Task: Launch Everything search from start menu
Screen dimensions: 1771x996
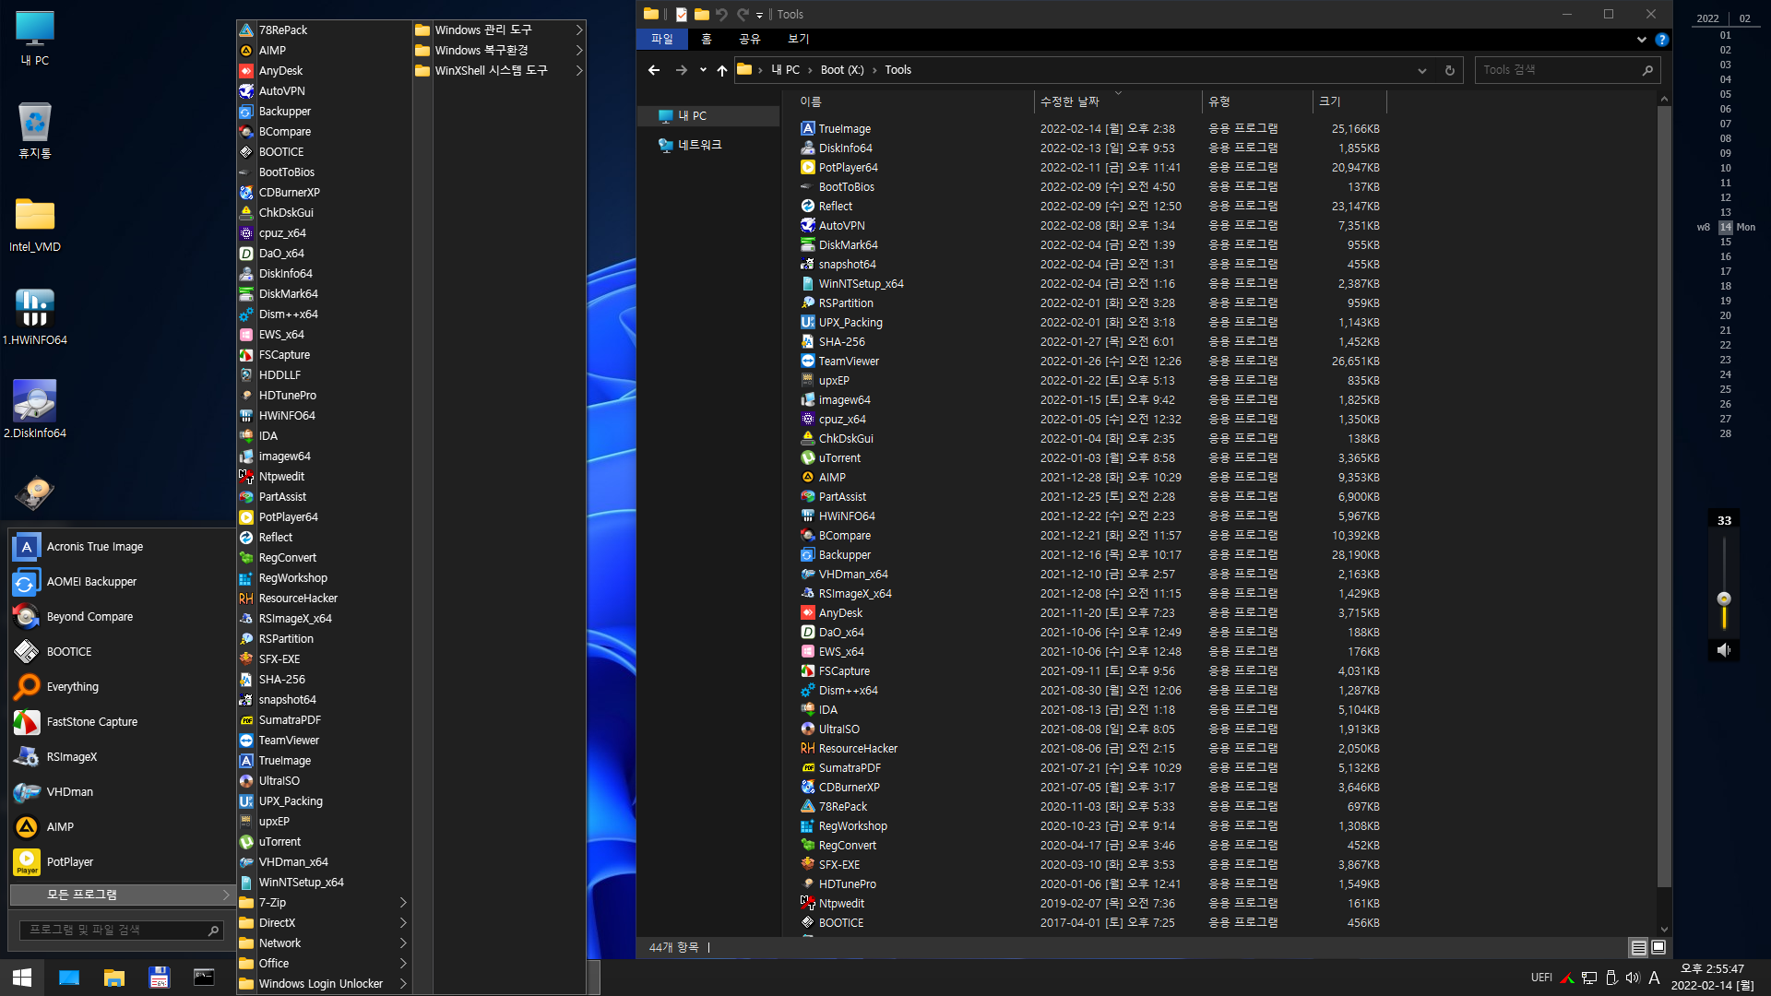Action: (122, 687)
